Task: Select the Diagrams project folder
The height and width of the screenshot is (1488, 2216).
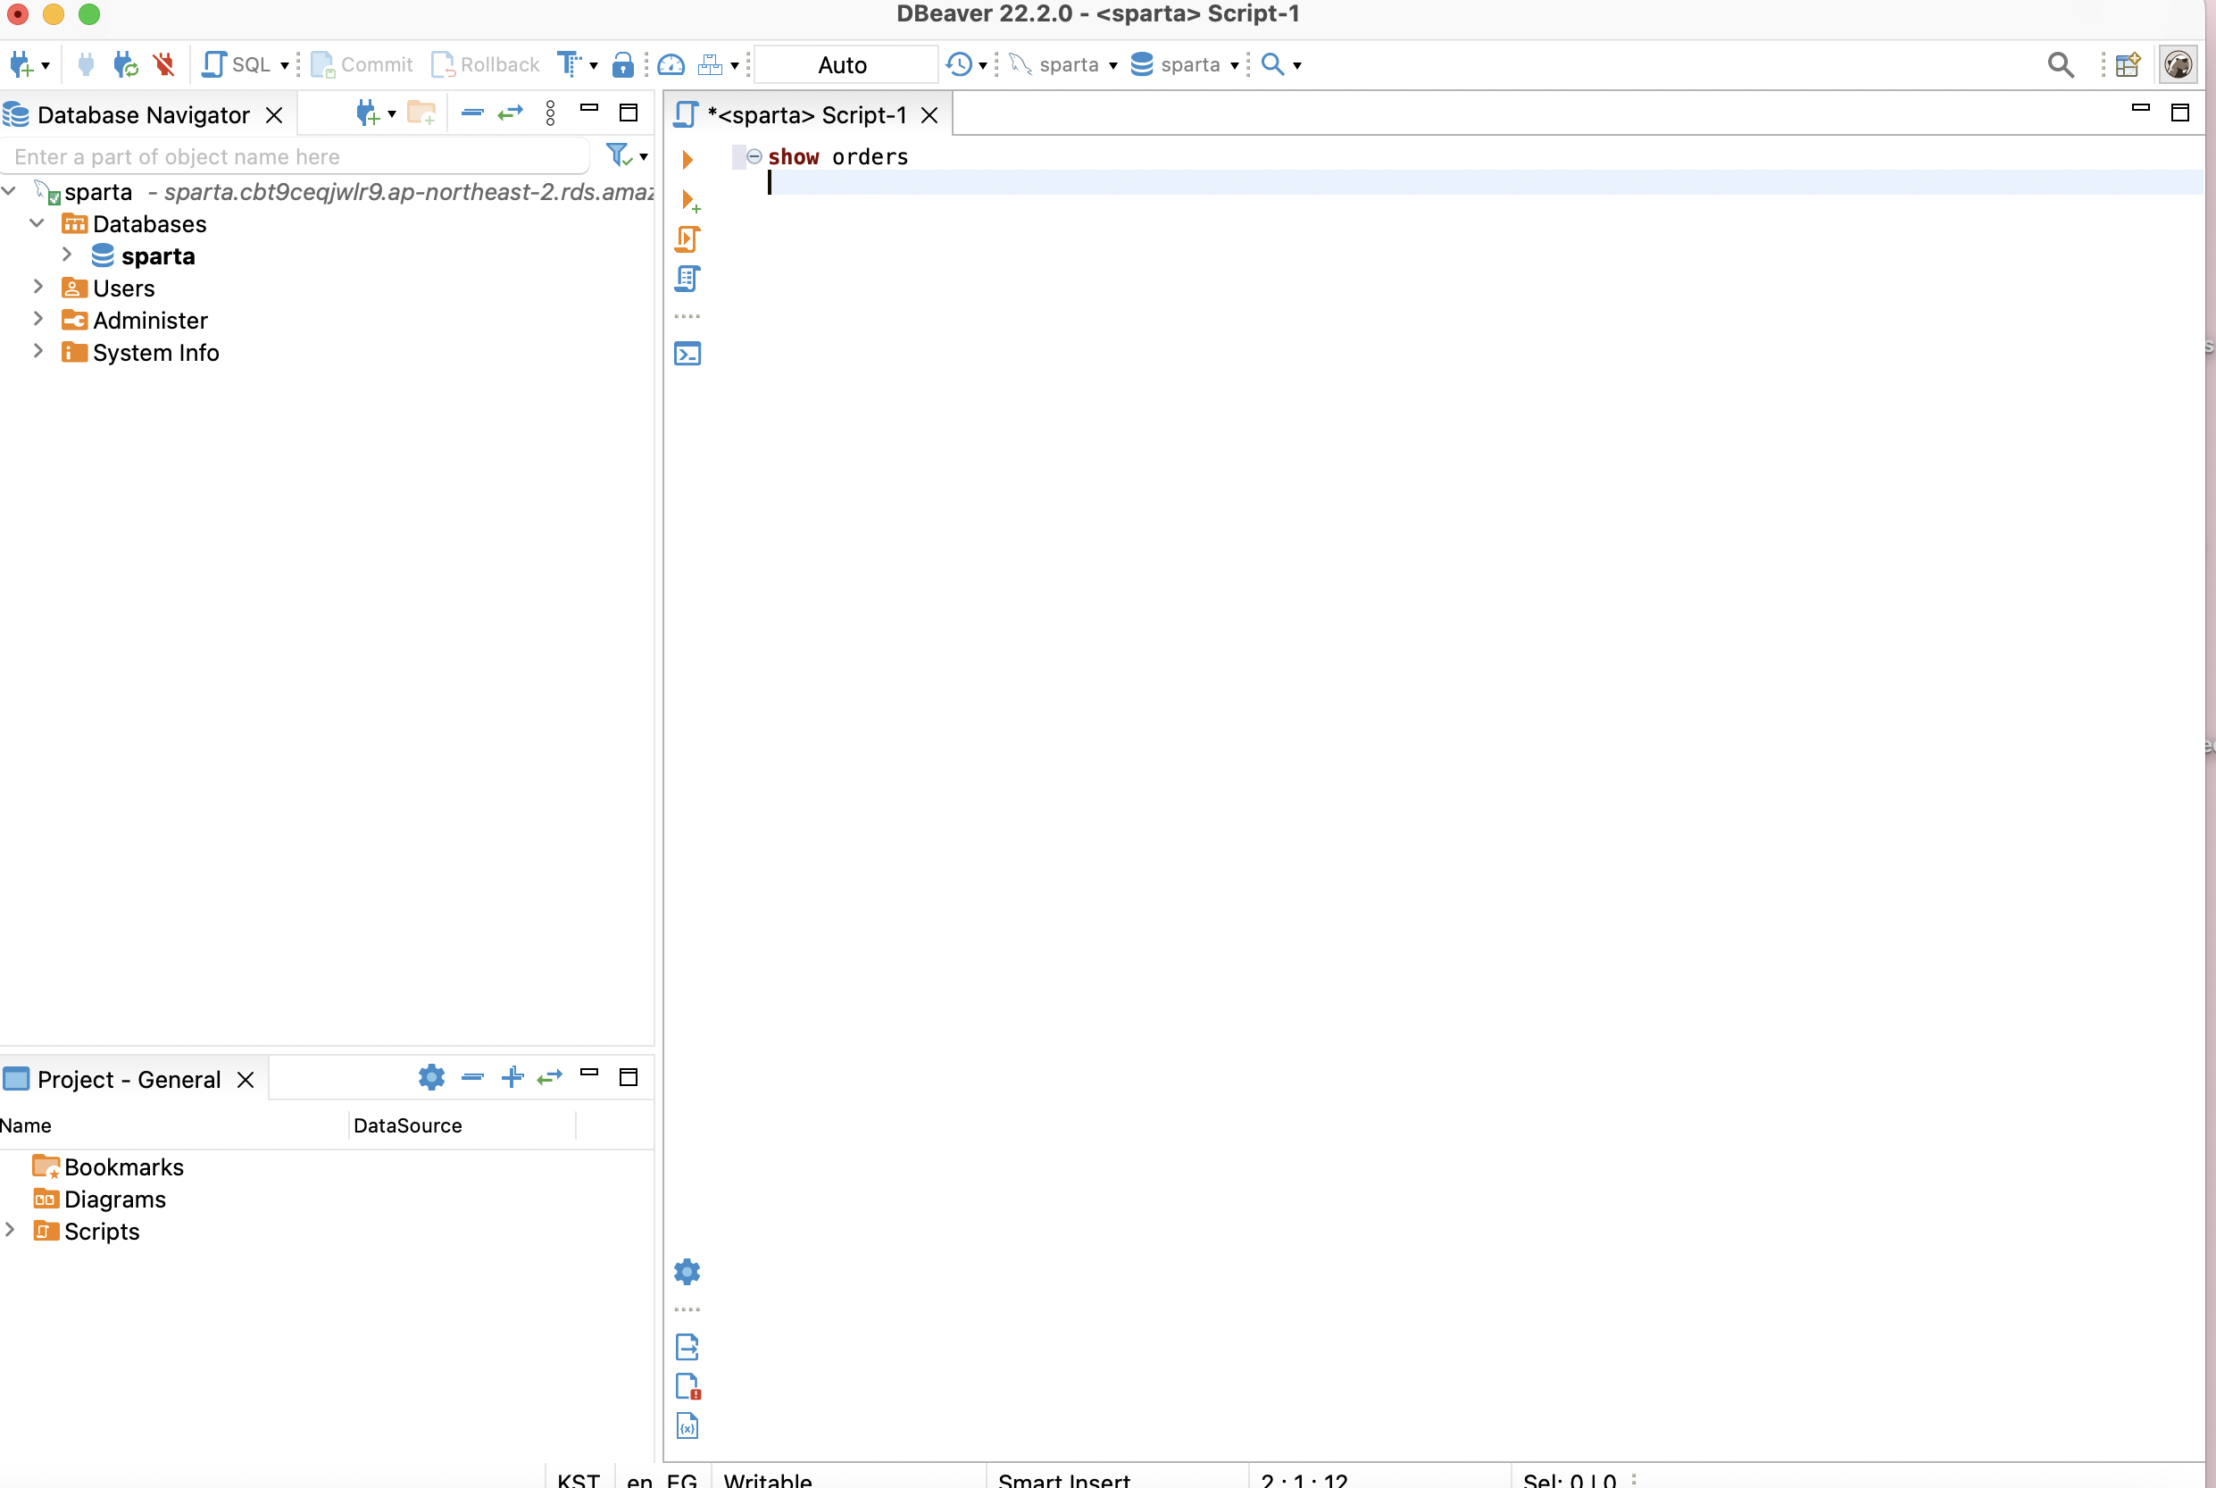Action: pos(100,1200)
